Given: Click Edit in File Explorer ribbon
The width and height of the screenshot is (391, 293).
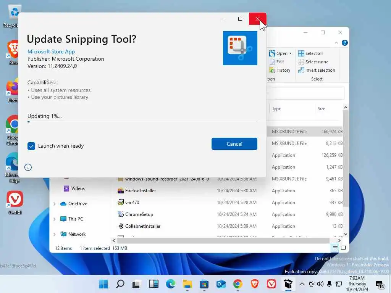Looking at the screenshot, I should [x=277, y=62].
